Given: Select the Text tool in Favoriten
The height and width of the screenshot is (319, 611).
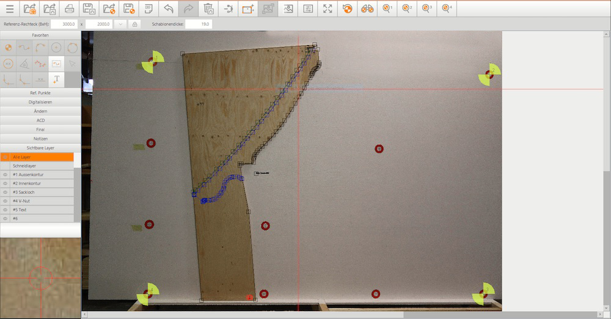Looking at the screenshot, I should coord(56,79).
